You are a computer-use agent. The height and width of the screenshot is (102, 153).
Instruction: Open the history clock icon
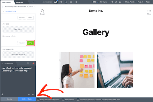120,2
